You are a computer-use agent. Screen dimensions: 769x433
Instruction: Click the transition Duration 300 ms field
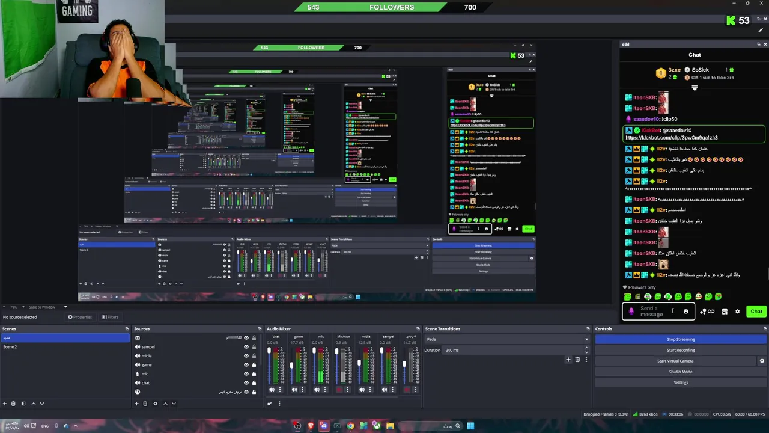pyautogui.click(x=517, y=350)
